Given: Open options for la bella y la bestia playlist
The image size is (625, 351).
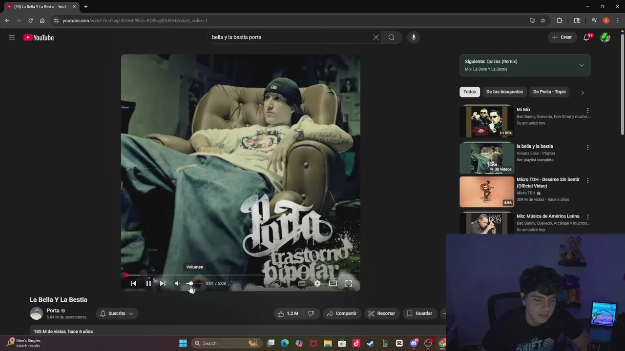Looking at the screenshot, I should coord(588,147).
